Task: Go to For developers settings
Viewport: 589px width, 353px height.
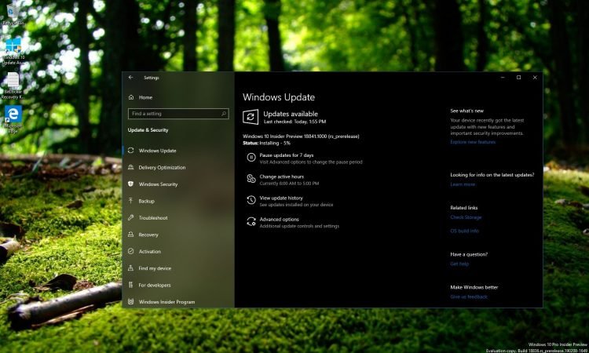Action: [155, 285]
